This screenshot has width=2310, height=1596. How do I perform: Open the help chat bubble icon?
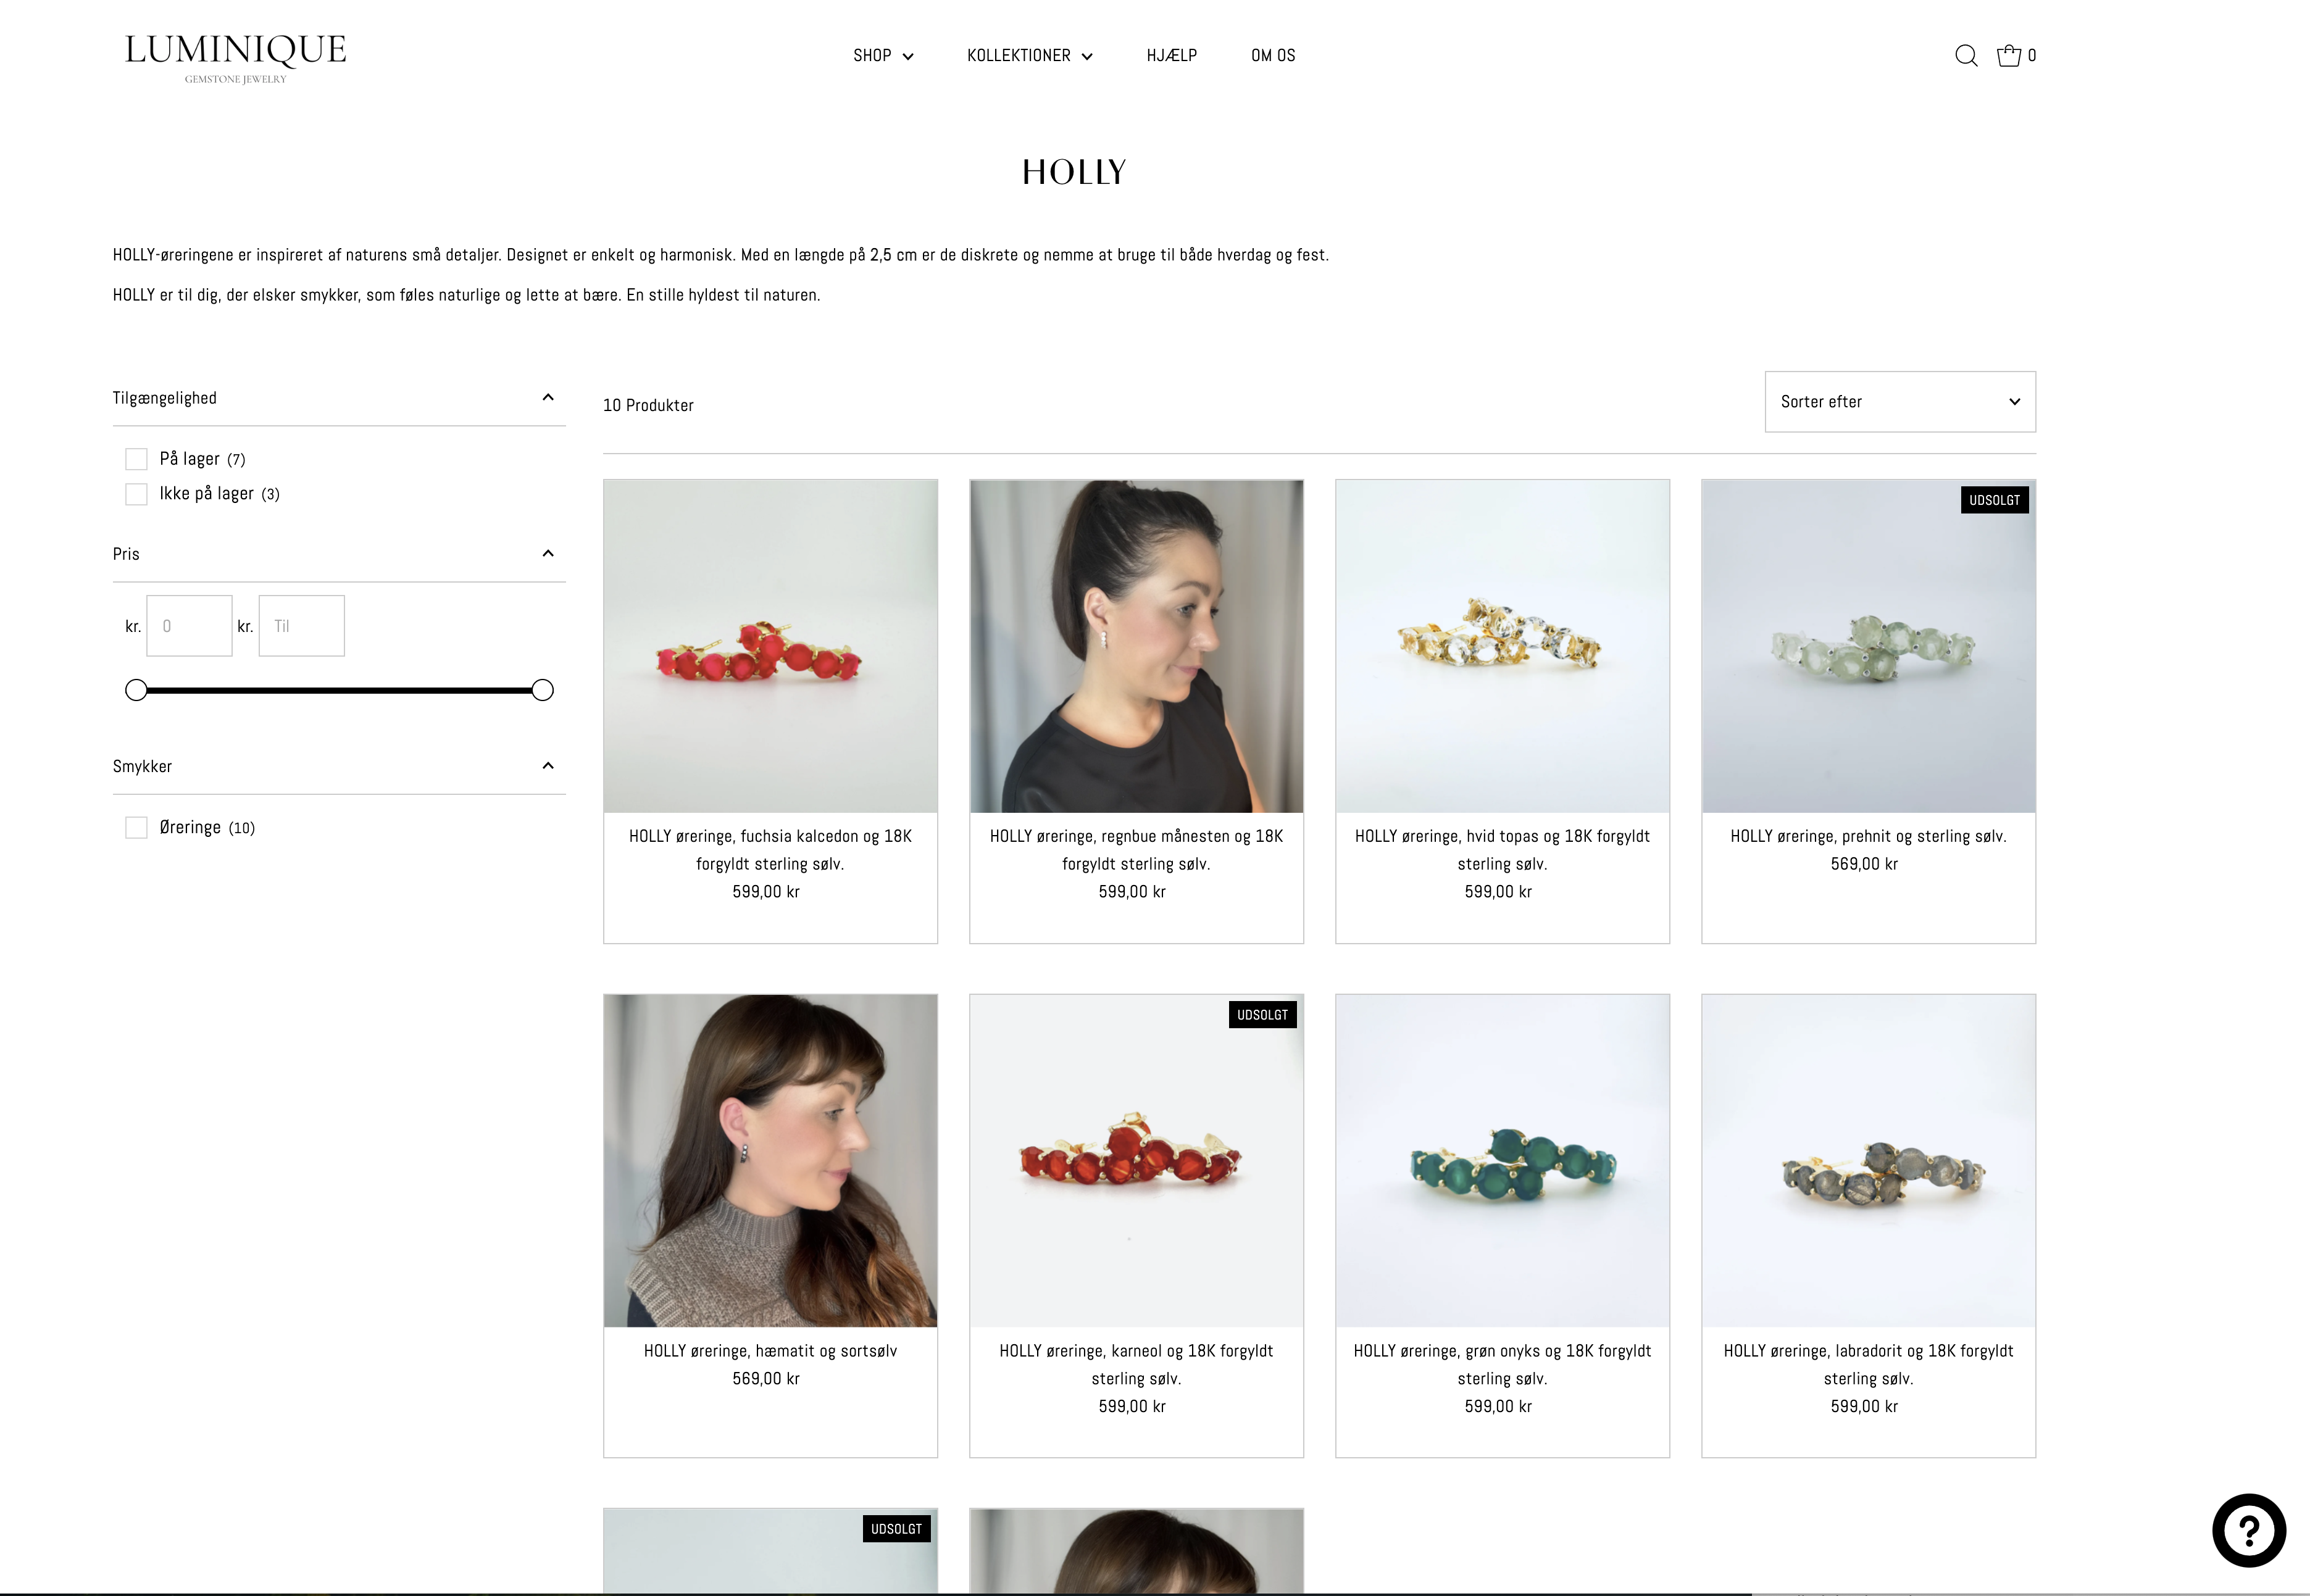2249,1530
